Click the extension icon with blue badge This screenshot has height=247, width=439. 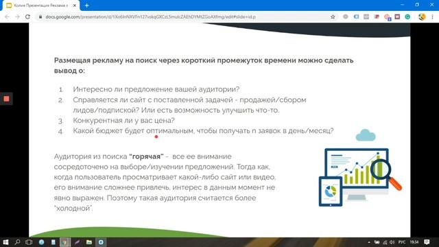tap(387, 17)
